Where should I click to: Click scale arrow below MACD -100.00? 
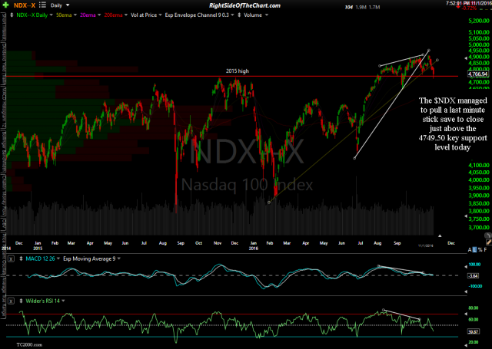pyautogui.click(x=466, y=291)
